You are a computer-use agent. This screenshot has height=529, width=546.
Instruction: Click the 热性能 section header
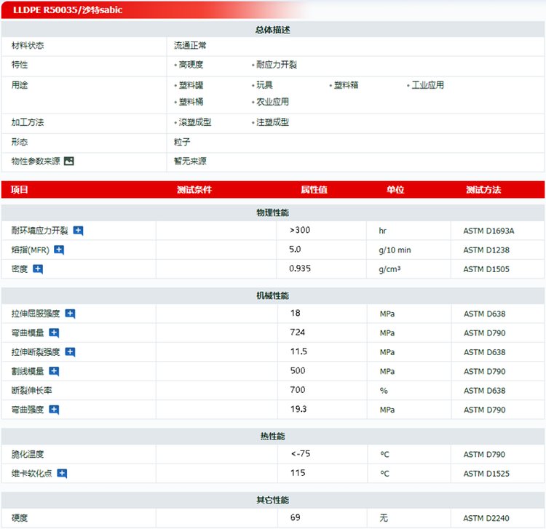(x=273, y=437)
